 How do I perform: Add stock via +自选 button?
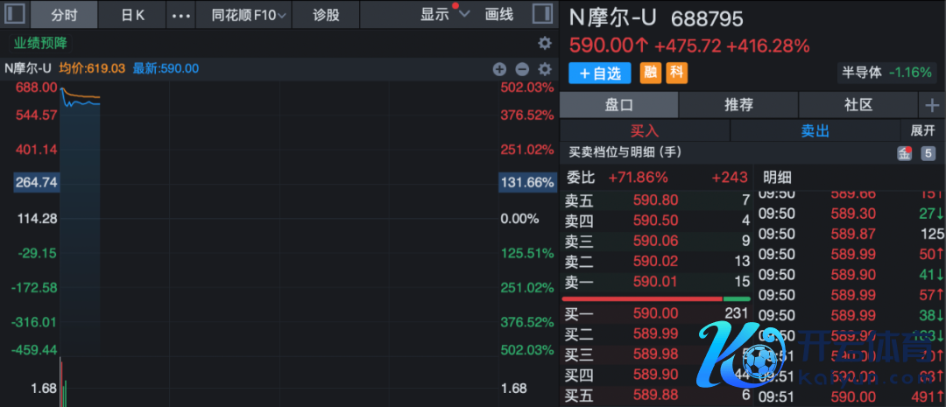pyautogui.click(x=600, y=74)
